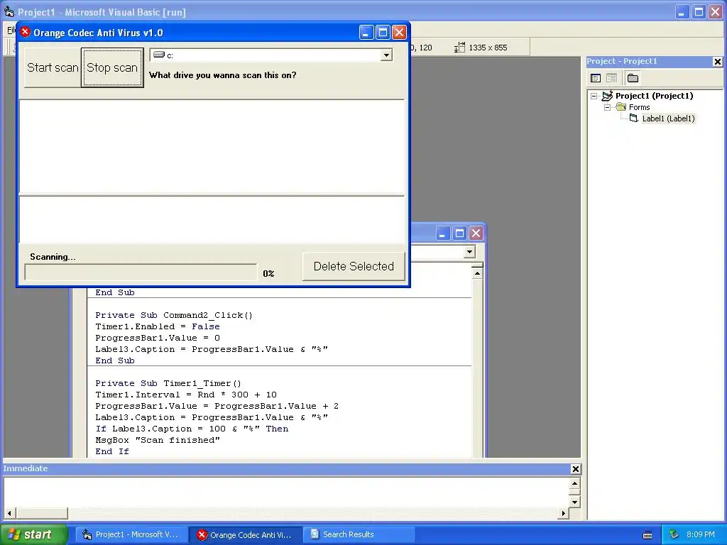Click the scan progress bar
The height and width of the screenshot is (545, 727).
[141, 272]
